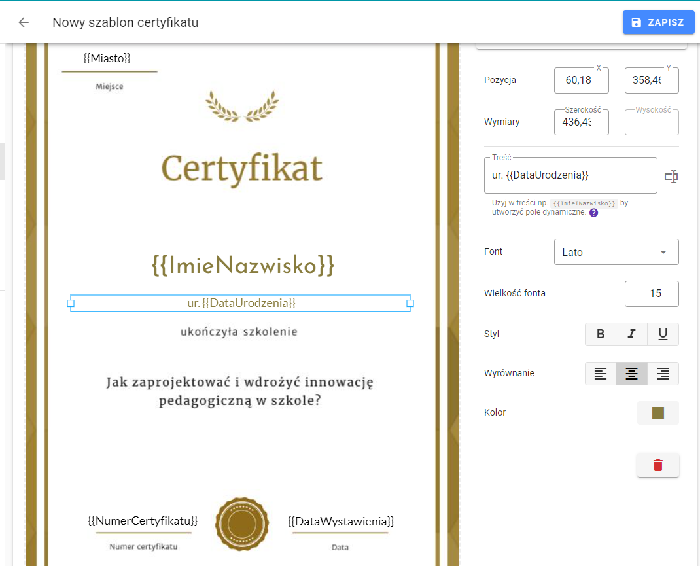Toggle italic style
This screenshot has height=566, width=700.
point(631,334)
